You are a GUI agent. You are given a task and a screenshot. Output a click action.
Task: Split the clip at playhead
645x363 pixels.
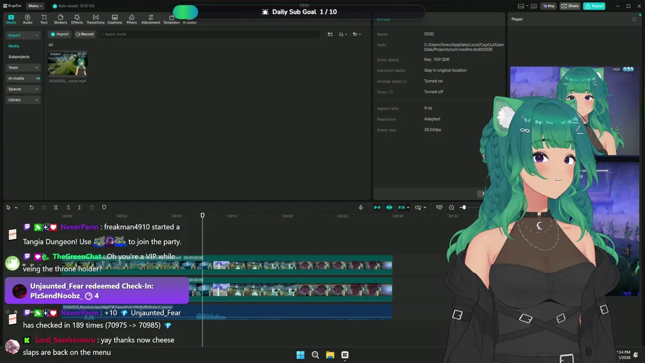pos(55,207)
